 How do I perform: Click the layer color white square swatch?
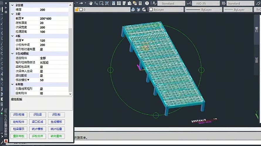81,9
